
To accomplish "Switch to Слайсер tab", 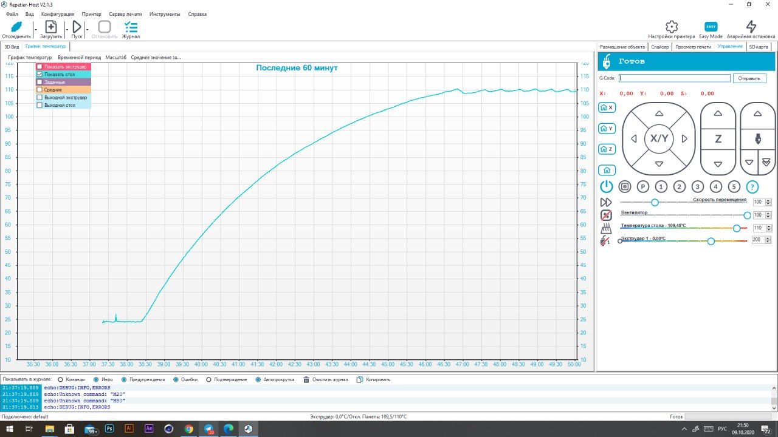I will tap(659, 47).
